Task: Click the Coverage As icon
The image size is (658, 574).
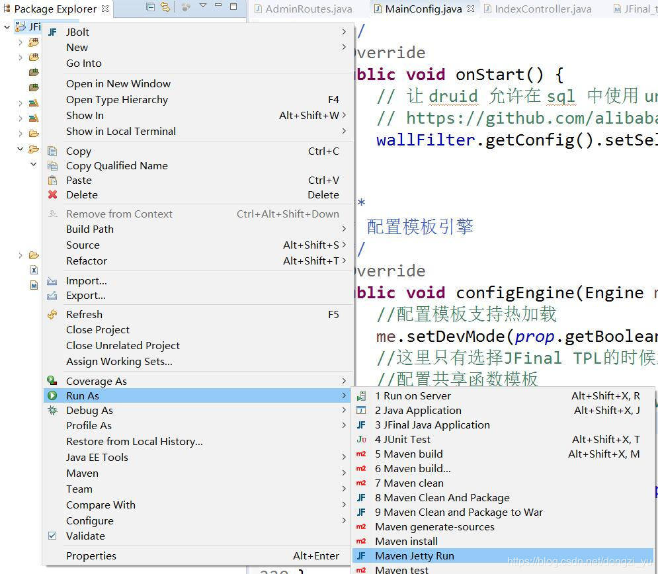Action: (52, 381)
